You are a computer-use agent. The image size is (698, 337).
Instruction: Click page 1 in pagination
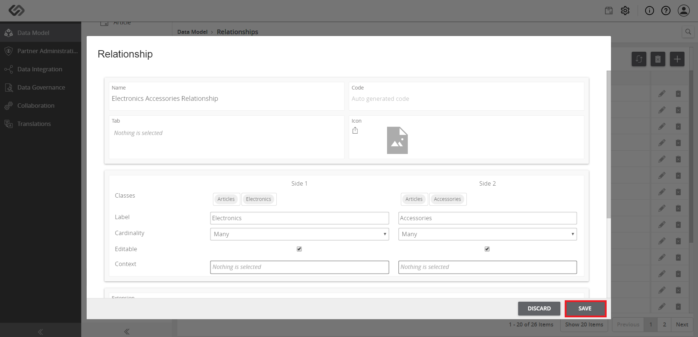click(651, 325)
